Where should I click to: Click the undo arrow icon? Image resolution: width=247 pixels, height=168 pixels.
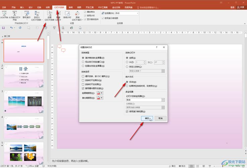11,28
